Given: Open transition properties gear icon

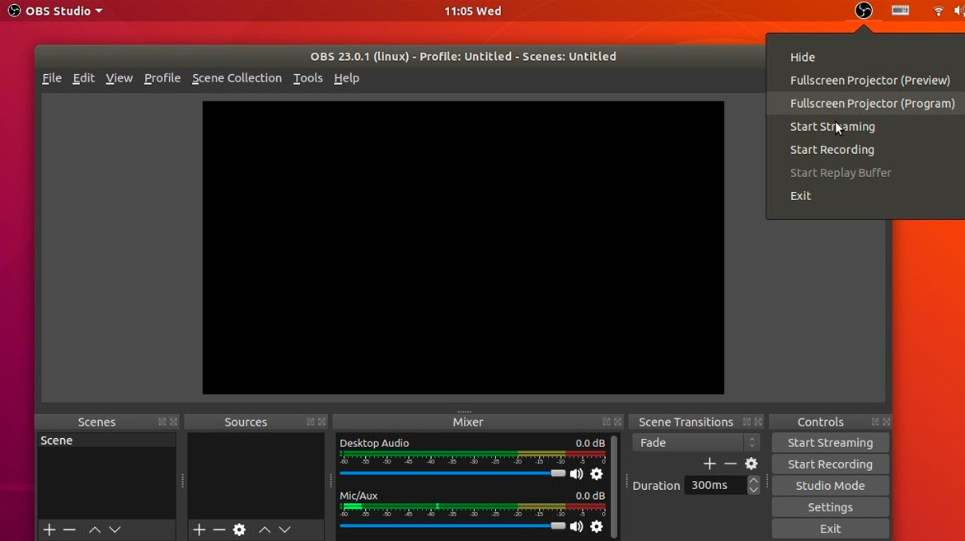Looking at the screenshot, I should pos(752,464).
